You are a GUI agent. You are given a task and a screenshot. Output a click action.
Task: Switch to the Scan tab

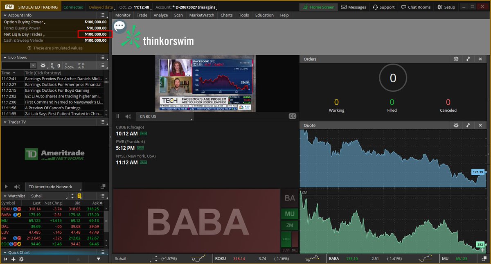point(178,15)
